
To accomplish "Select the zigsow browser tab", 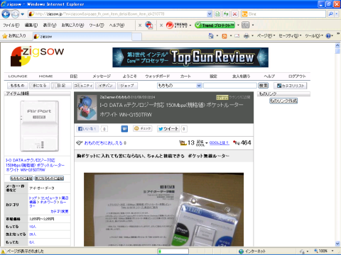I will coord(82,36).
